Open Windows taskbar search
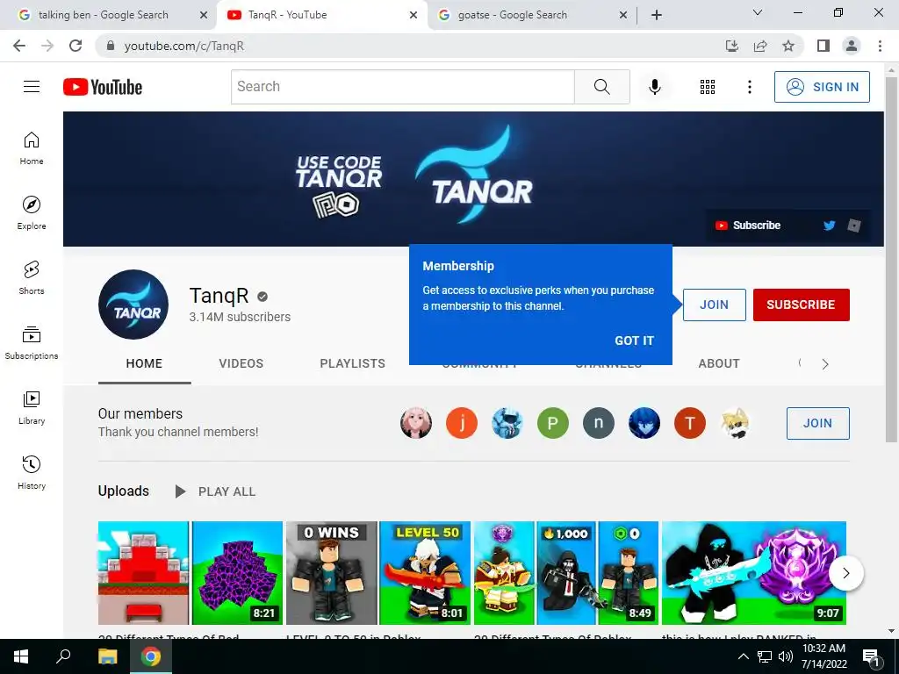This screenshot has width=899, height=674. pos(63,656)
